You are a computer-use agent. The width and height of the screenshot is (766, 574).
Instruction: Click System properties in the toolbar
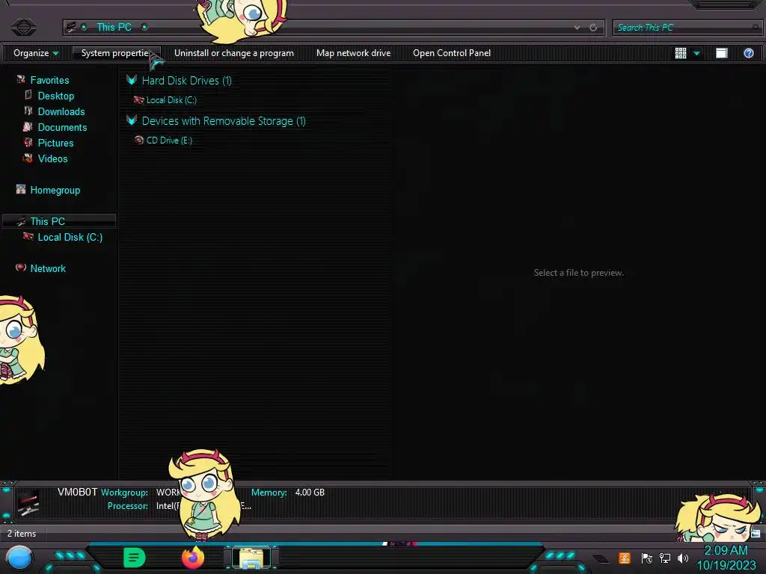coord(115,53)
